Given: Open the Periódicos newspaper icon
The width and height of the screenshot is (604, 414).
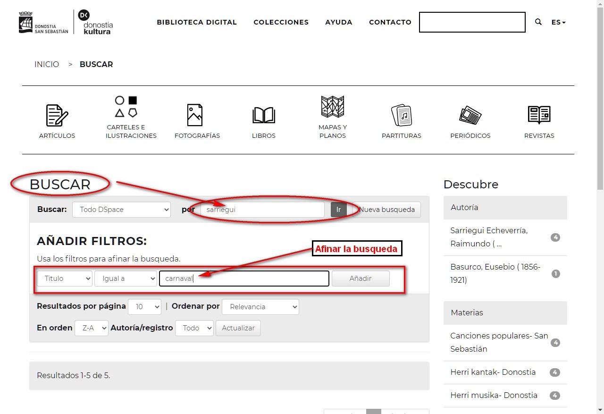Looking at the screenshot, I should [470, 115].
